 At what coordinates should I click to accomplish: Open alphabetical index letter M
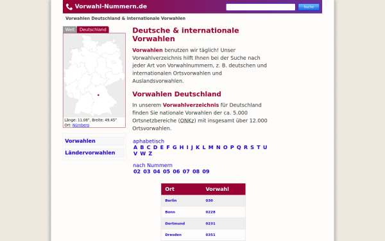click(x=210, y=147)
